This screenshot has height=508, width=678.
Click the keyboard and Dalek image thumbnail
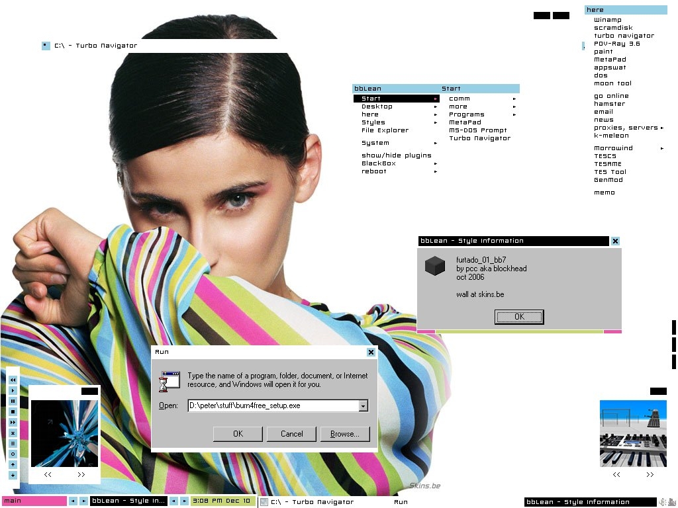tap(633, 433)
